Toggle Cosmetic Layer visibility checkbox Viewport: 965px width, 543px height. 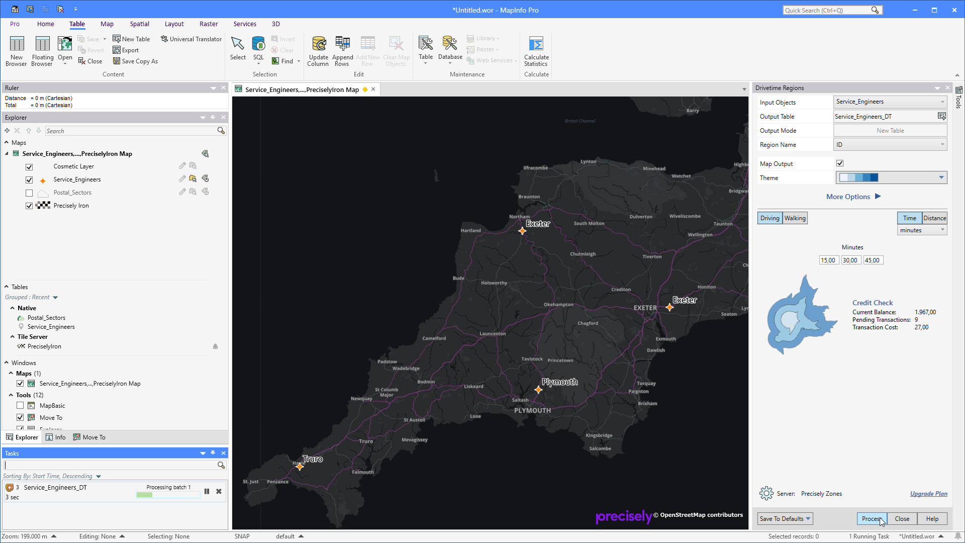[29, 166]
